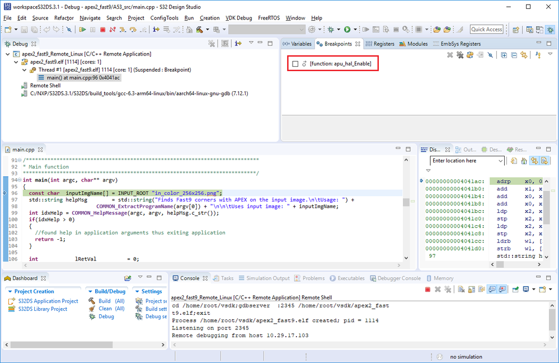559x363 pixels.
Task: Click the Pin Console icon
Action: click(515, 290)
